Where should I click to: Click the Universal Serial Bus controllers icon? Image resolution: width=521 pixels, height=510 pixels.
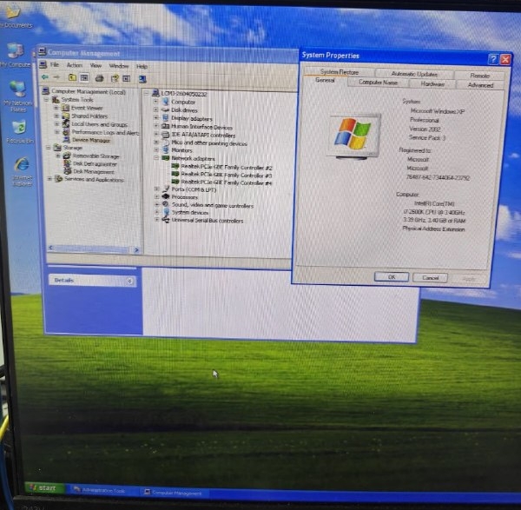pos(166,220)
